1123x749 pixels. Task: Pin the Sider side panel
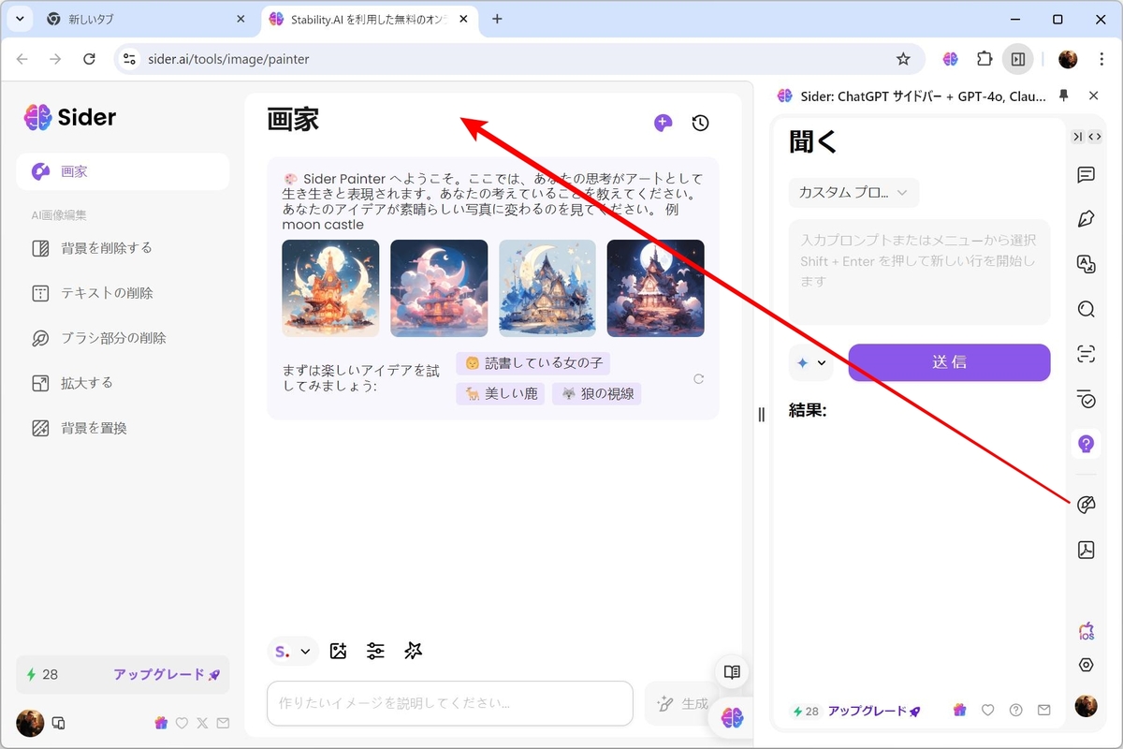(x=1063, y=95)
